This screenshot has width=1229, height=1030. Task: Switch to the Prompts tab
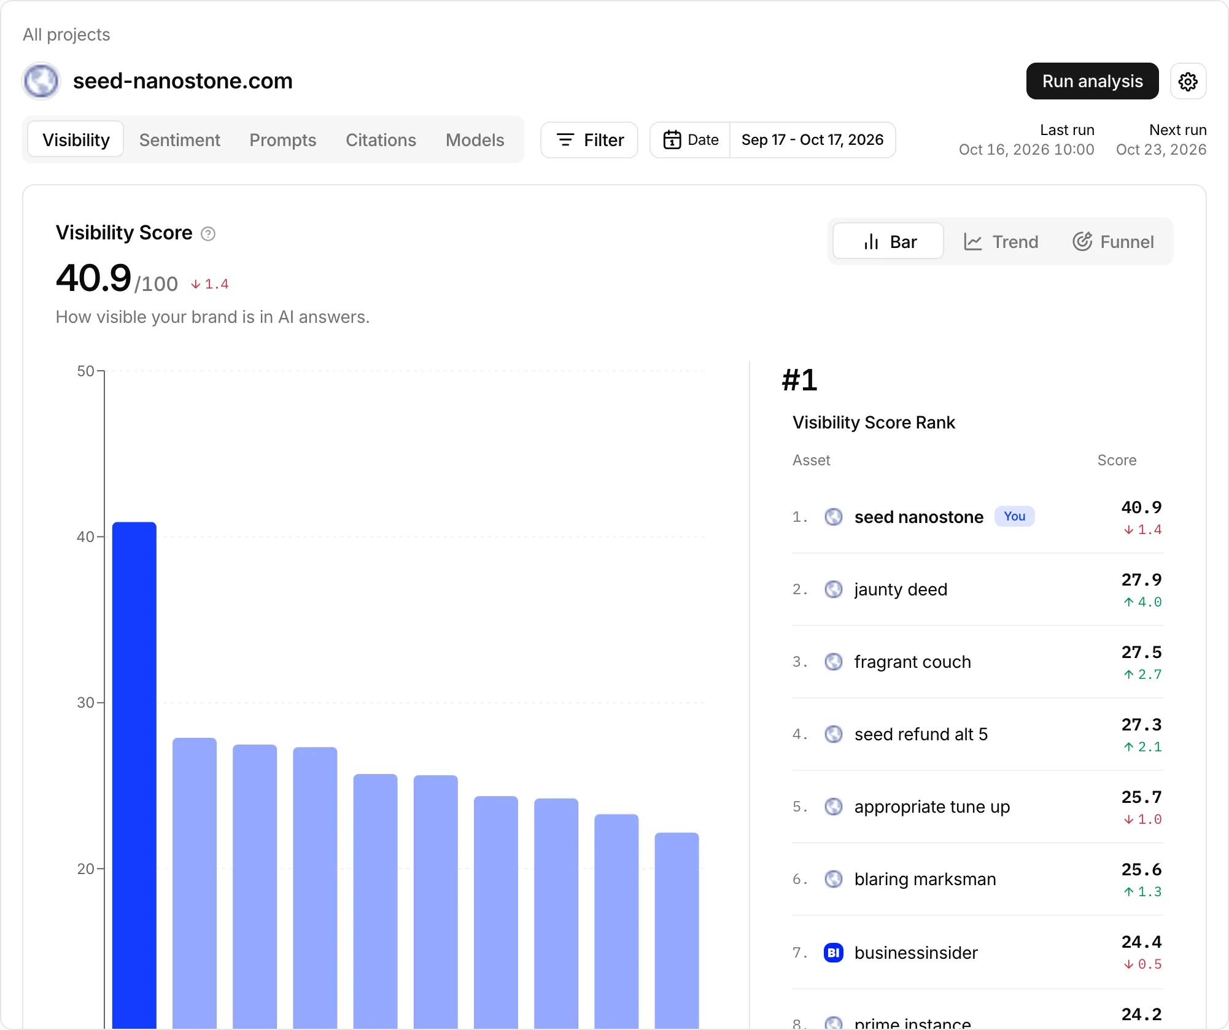(282, 140)
